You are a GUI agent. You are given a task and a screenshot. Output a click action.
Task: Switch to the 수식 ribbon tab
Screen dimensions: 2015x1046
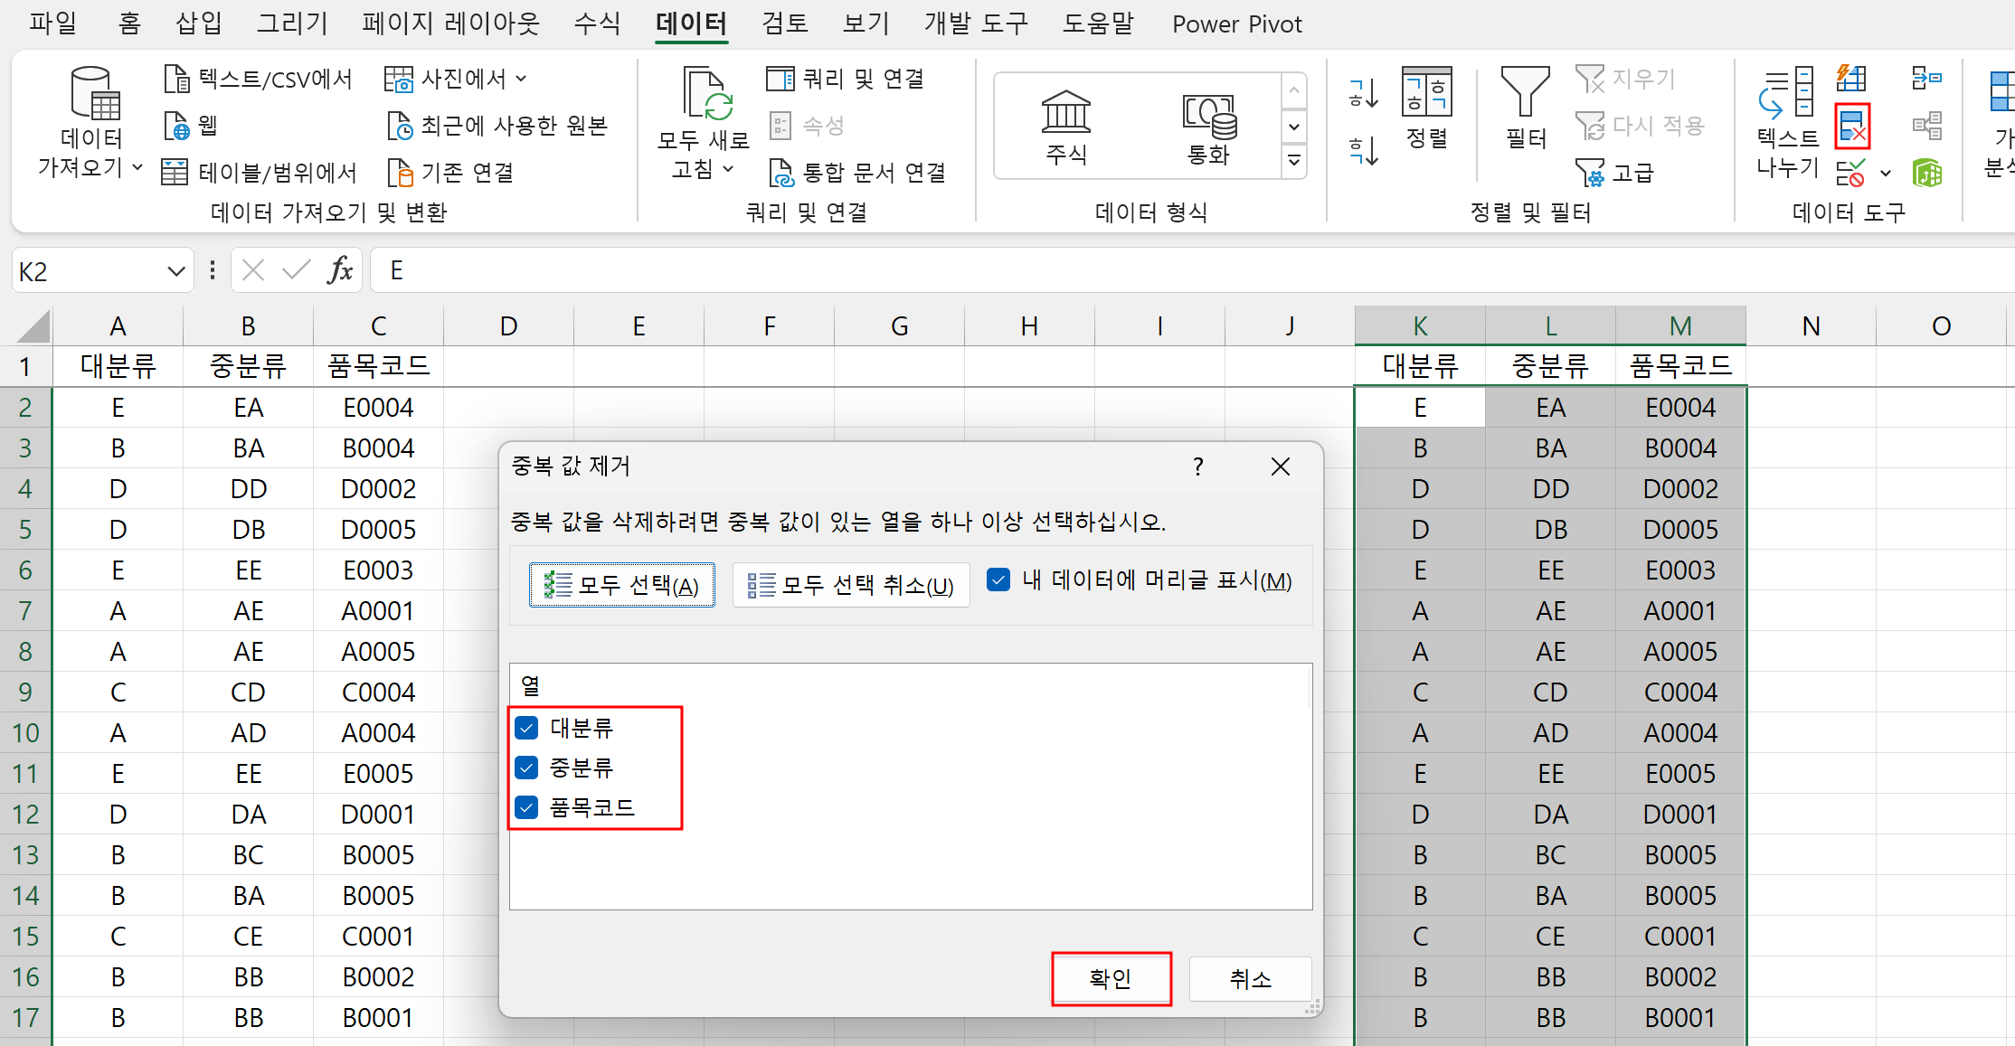[x=596, y=24]
